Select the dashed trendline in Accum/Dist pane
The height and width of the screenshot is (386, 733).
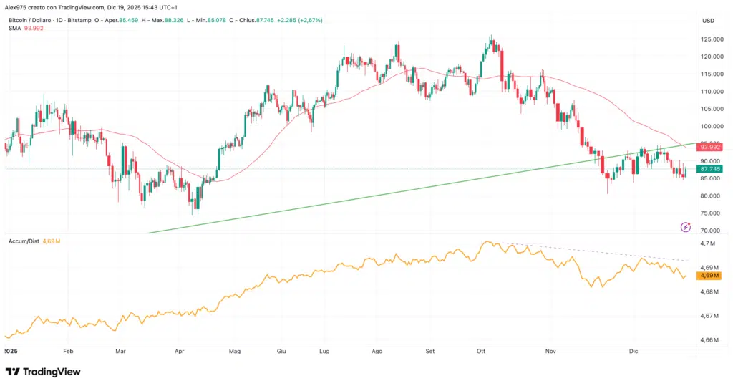pyautogui.click(x=594, y=251)
